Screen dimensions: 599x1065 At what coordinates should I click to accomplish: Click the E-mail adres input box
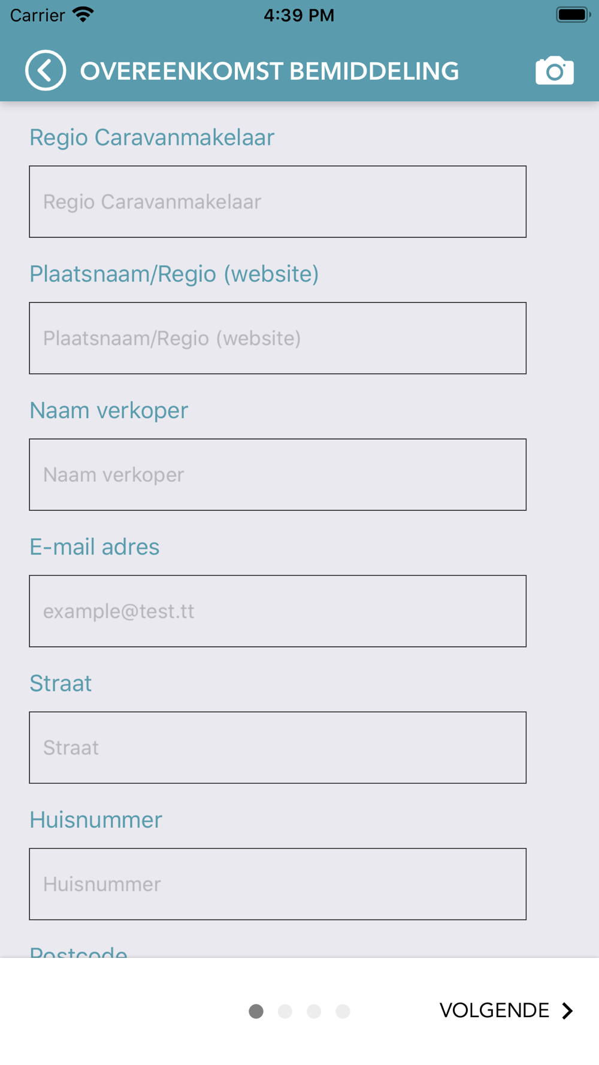277,612
